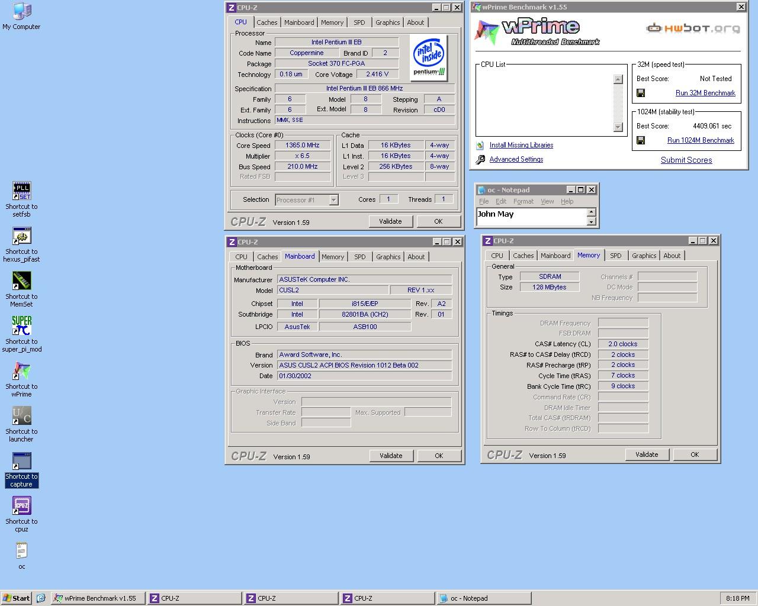Click the Start button
758x606 pixels.
(x=16, y=598)
